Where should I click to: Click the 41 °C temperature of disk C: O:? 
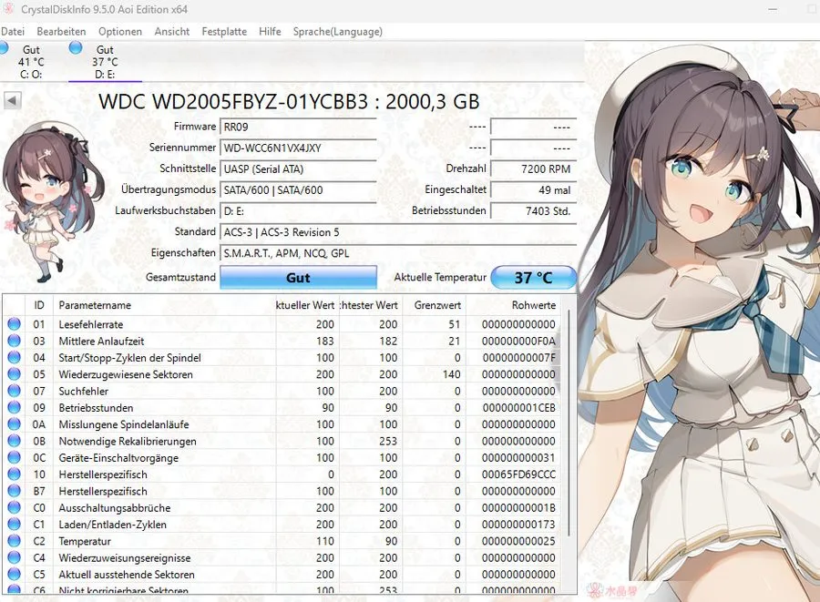(31, 62)
